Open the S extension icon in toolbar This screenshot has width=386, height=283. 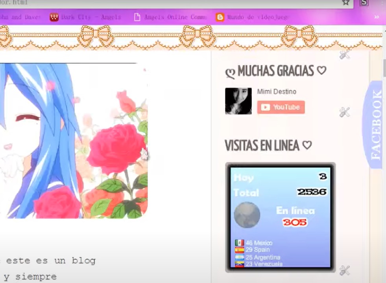pyautogui.click(x=364, y=2)
